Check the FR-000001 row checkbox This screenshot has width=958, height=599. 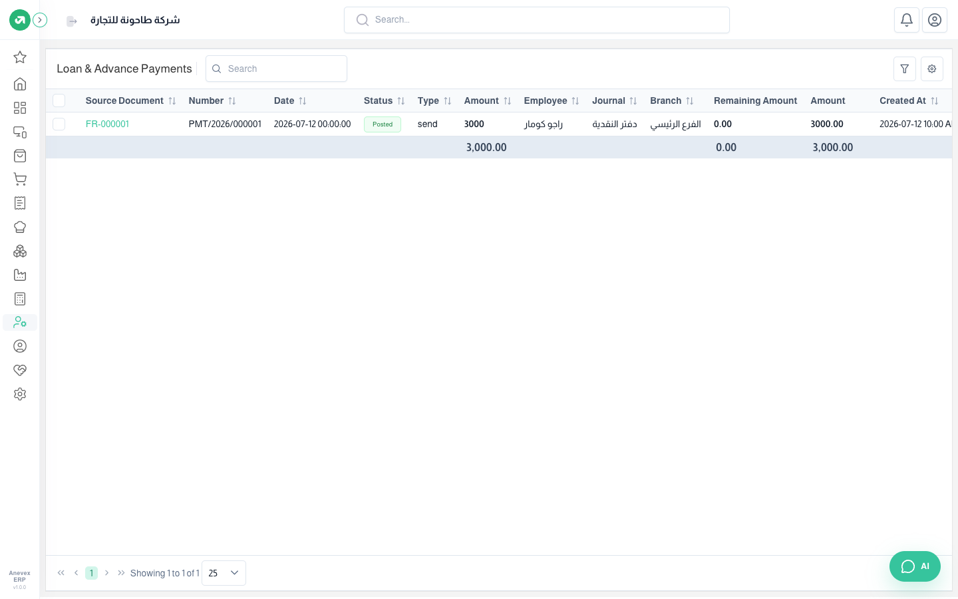pyautogui.click(x=59, y=124)
